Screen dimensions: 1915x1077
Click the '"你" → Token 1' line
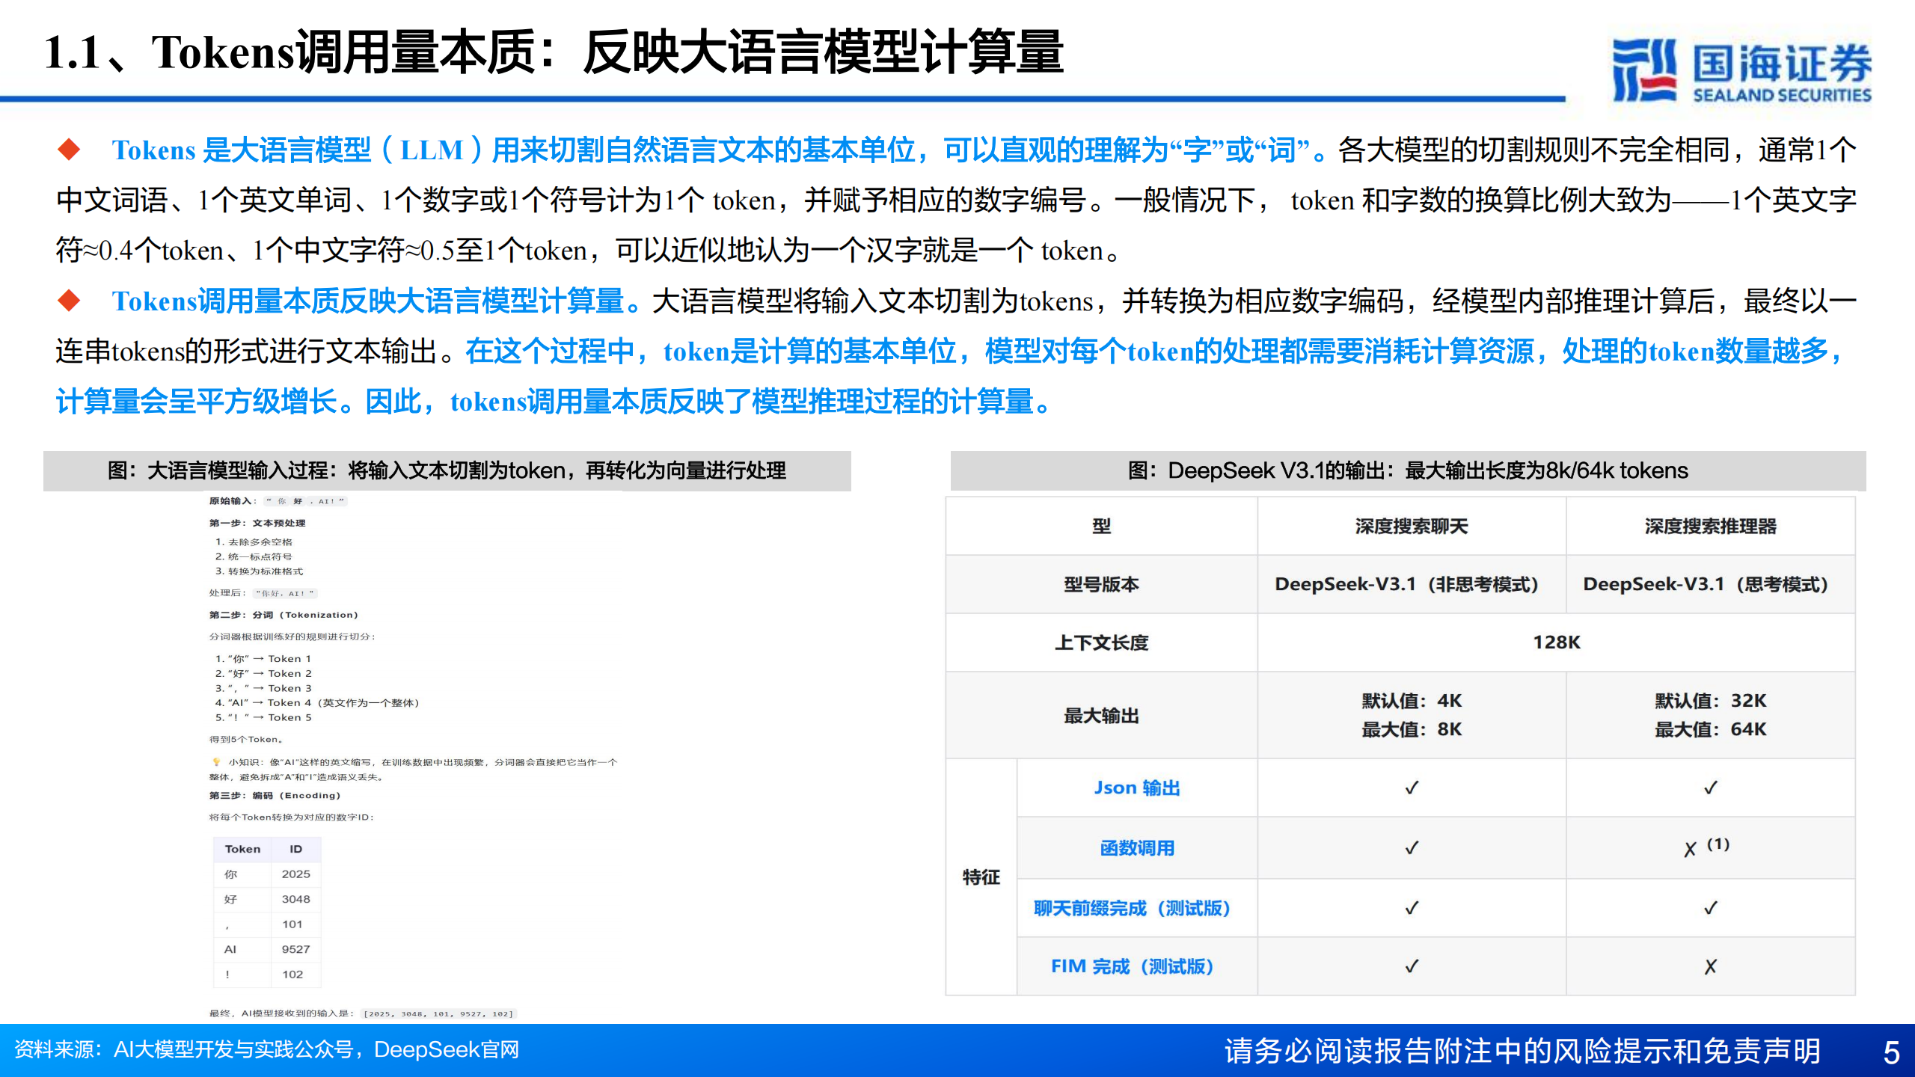tap(263, 658)
